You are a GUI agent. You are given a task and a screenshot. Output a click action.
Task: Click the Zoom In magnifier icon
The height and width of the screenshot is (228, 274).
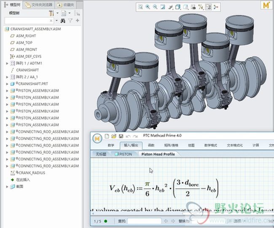pos(148,7)
